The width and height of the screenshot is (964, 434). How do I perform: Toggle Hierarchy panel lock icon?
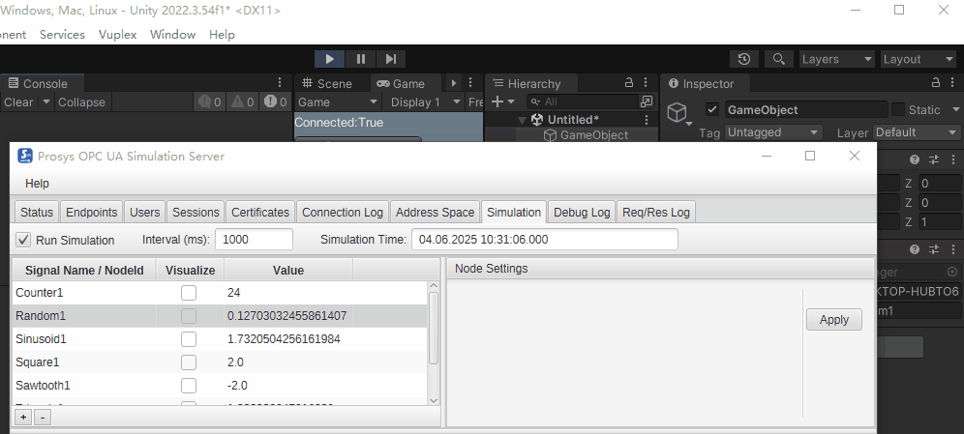629,82
